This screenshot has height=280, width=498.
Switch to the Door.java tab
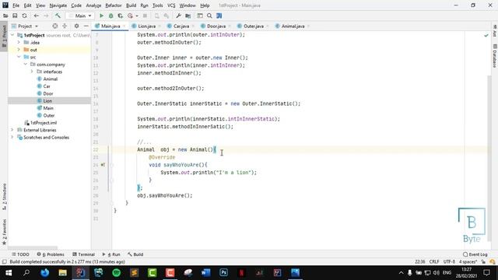216,26
